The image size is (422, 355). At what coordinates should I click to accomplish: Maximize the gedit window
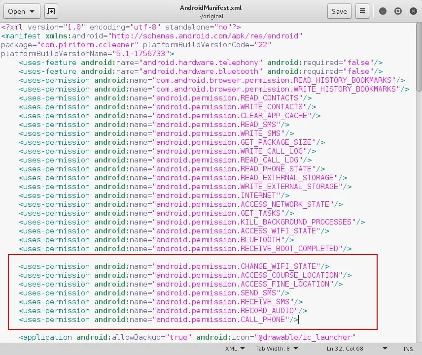[398, 11]
